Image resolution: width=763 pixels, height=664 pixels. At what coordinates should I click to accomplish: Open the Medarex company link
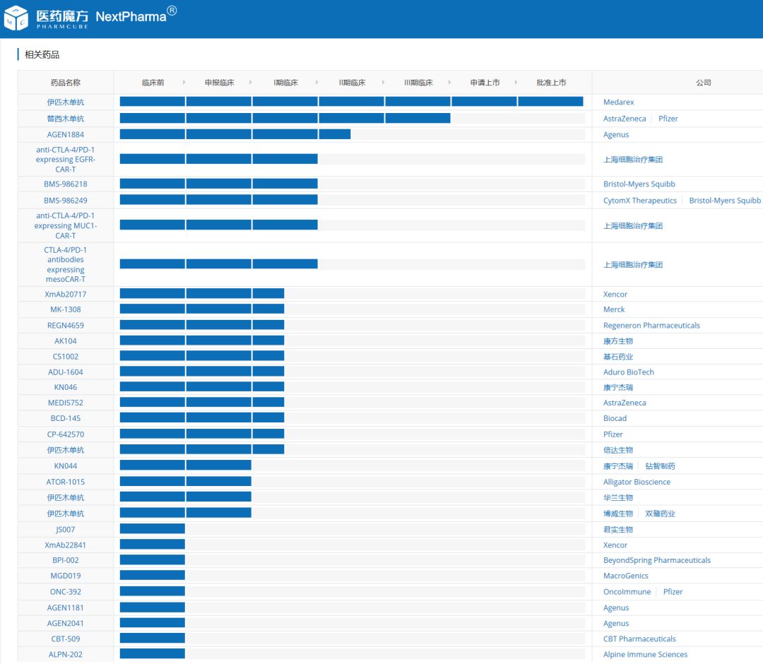618,102
